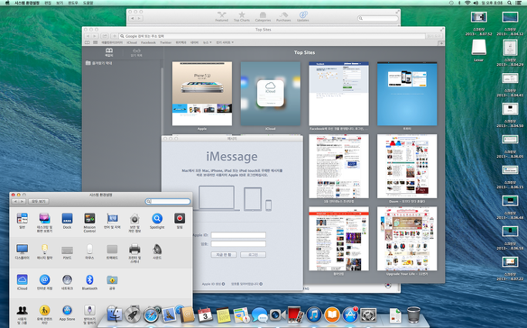Open iBooks from the Dock
Viewport: 527px width, 328px height.
(332, 315)
